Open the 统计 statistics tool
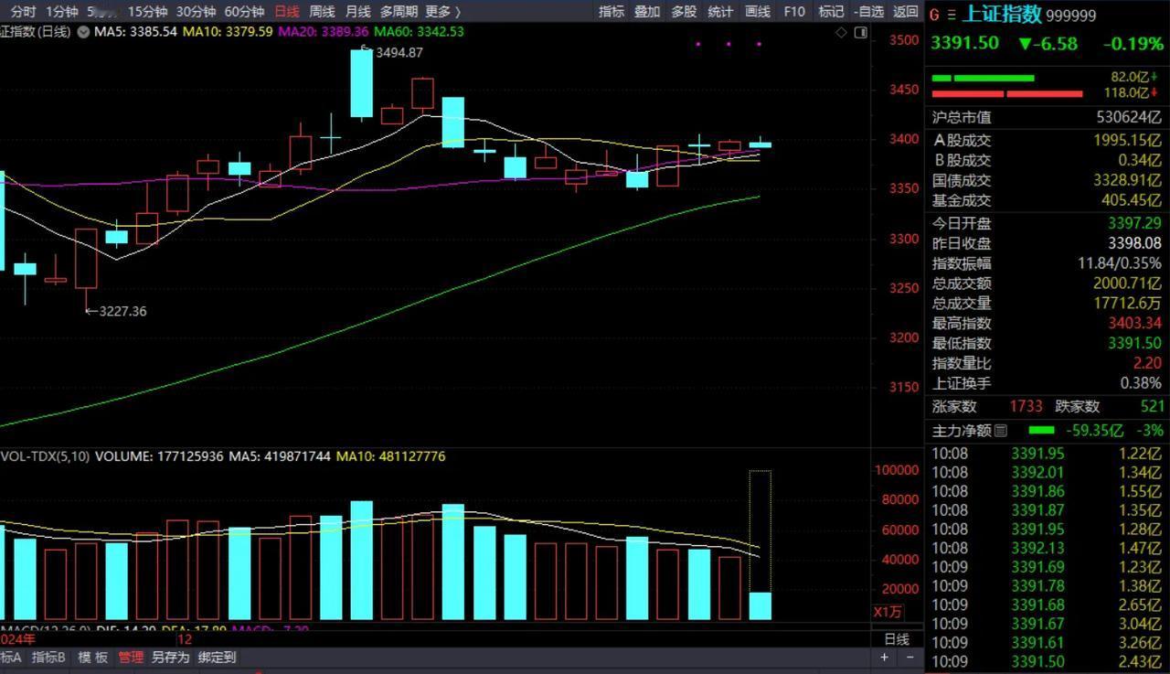Viewport: 1170px width, 674px height. (x=720, y=12)
